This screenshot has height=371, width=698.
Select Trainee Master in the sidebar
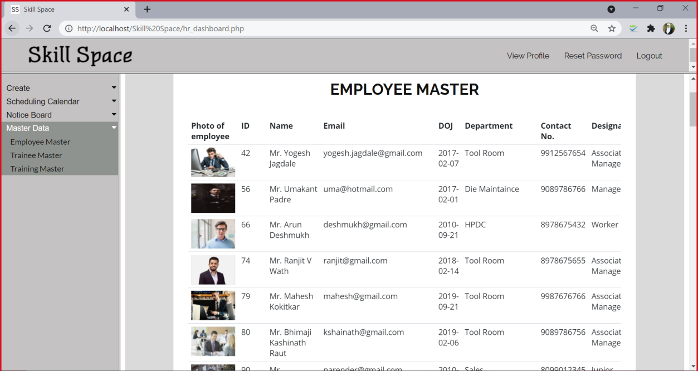pyautogui.click(x=36, y=155)
